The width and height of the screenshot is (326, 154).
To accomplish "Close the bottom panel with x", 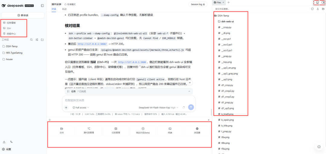I will click(209, 120).
